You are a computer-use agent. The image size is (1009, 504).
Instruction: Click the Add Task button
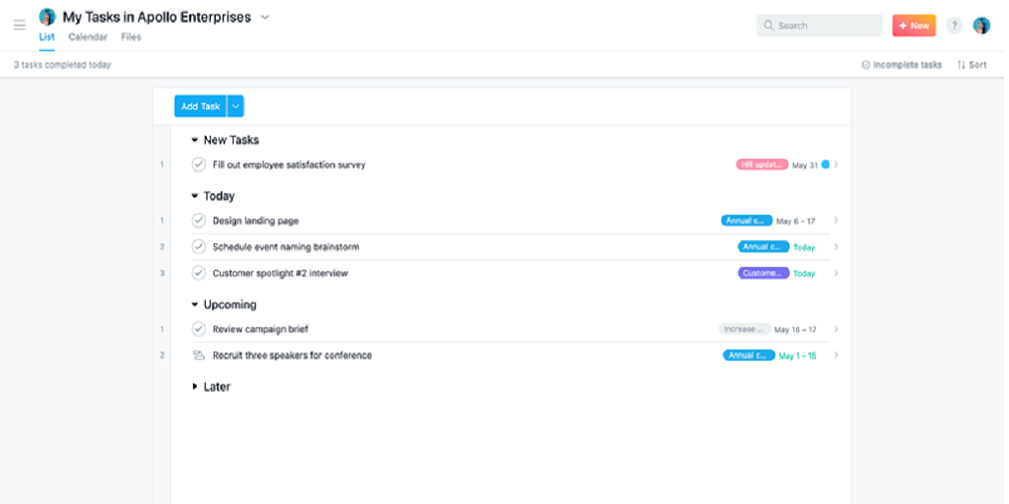point(200,106)
